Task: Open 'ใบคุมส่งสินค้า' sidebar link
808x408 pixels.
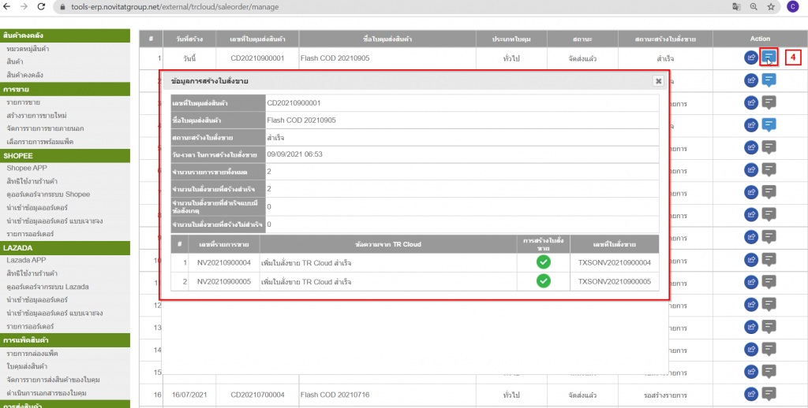Action: coord(27,366)
